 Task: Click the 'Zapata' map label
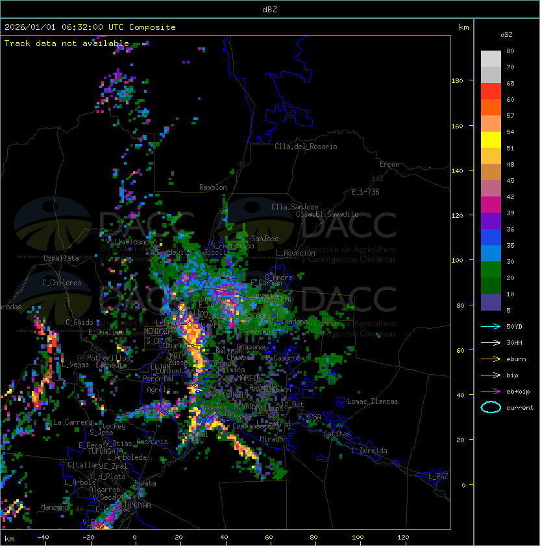(x=145, y=483)
